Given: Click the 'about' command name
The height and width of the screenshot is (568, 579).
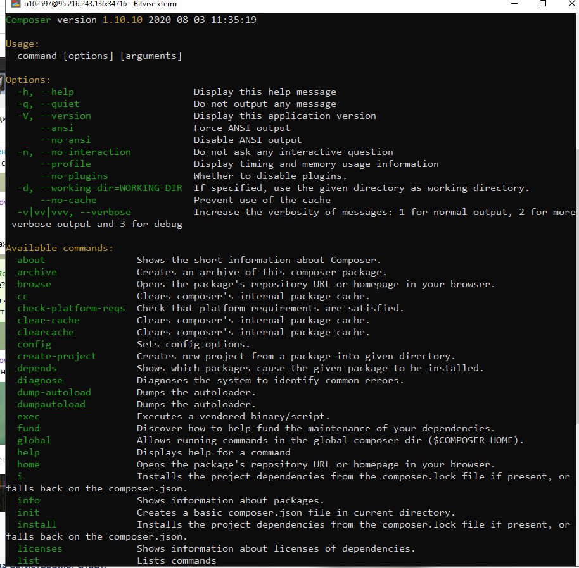Looking at the screenshot, I should 31,260.
